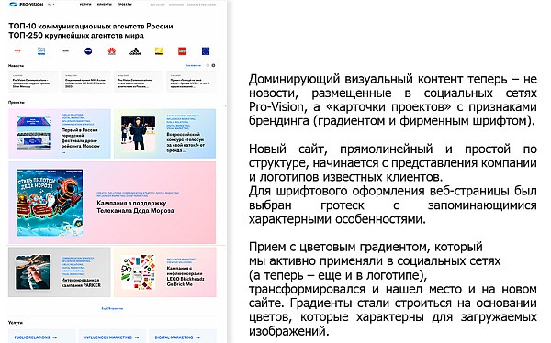Open the Телеканал Деда Мороза campaign card
The height and width of the screenshot is (343, 551).
[x=112, y=203]
